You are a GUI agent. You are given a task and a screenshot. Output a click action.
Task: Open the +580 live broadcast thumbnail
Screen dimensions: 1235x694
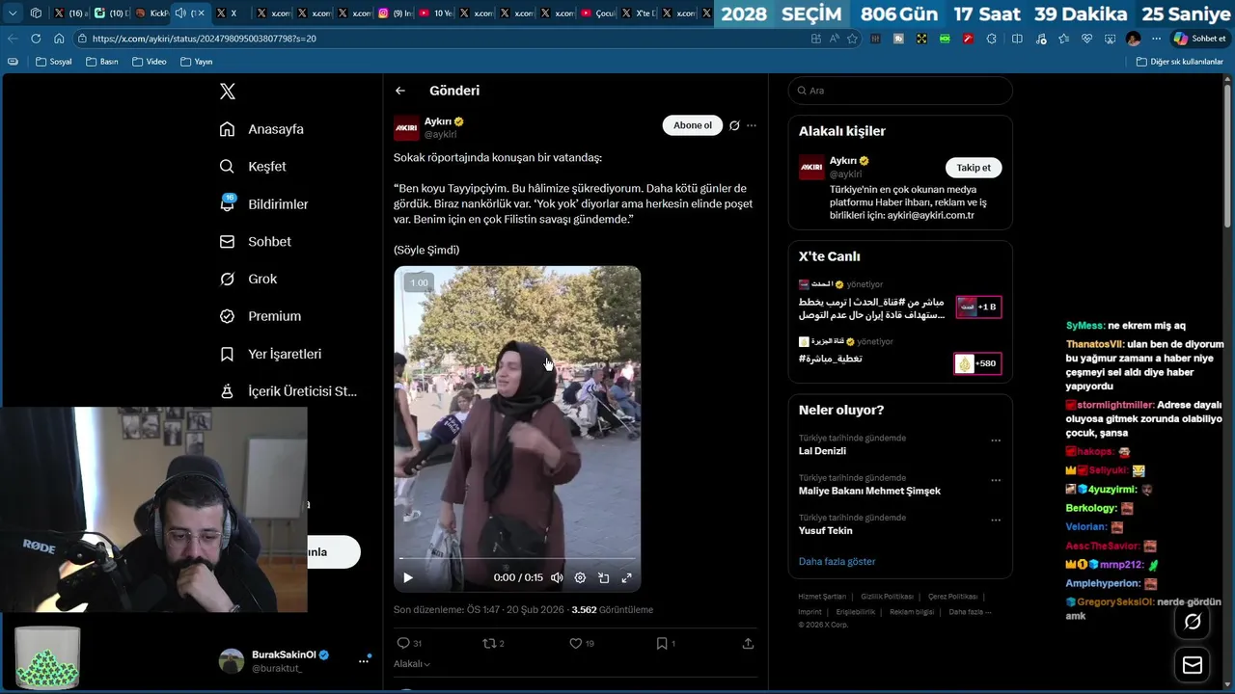coord(977,363)
